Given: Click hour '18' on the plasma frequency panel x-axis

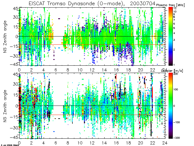Looking at the screenshot, I should (129, 70).
